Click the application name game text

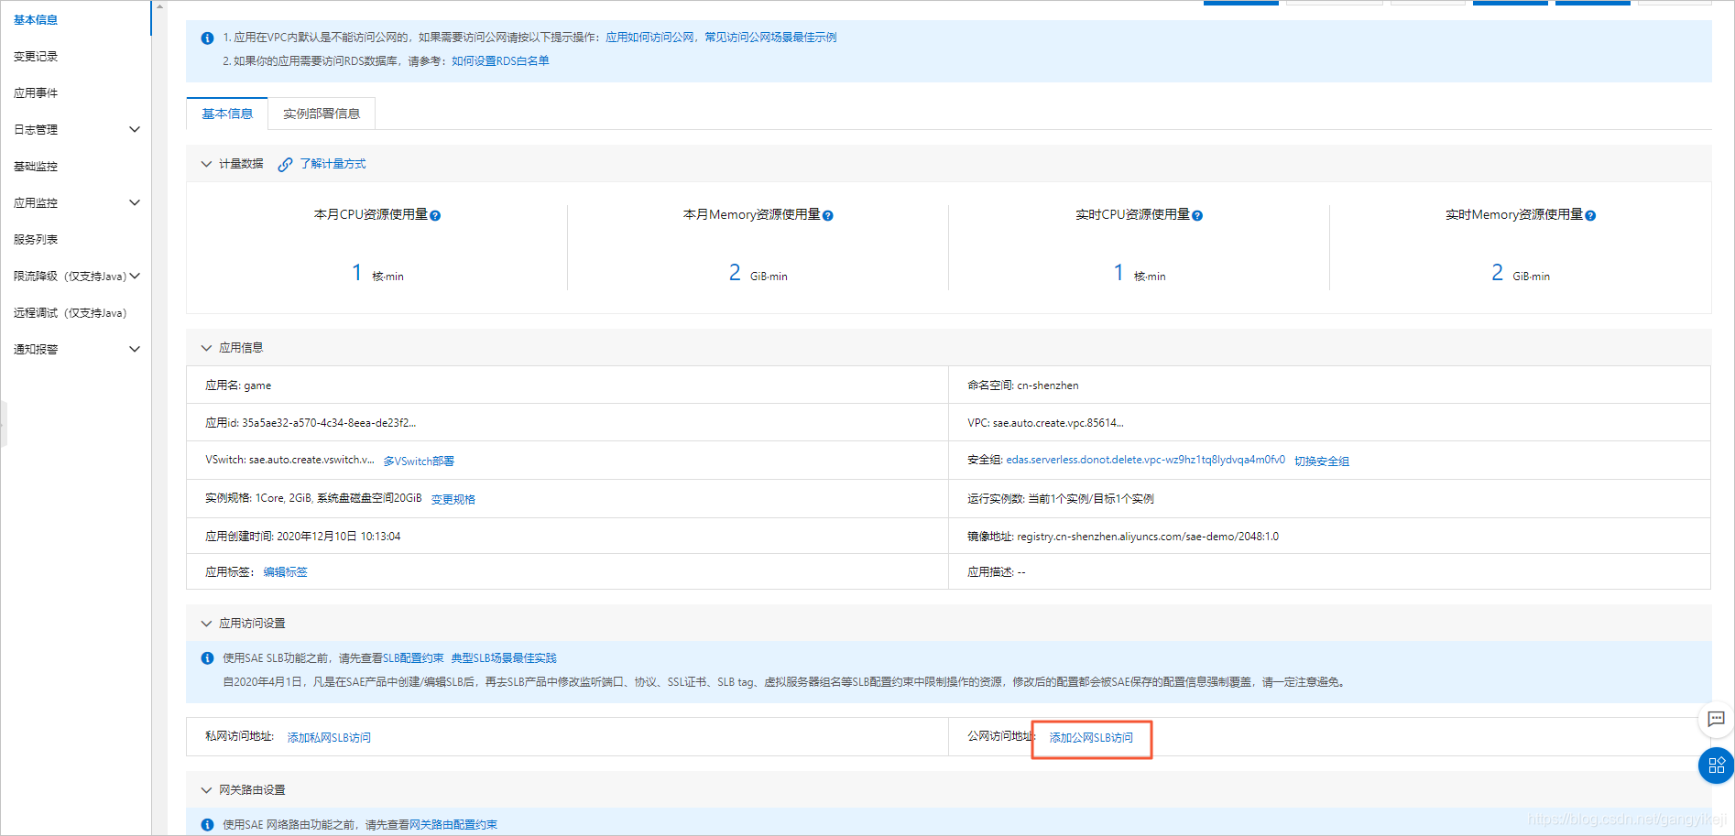point(257,385)
